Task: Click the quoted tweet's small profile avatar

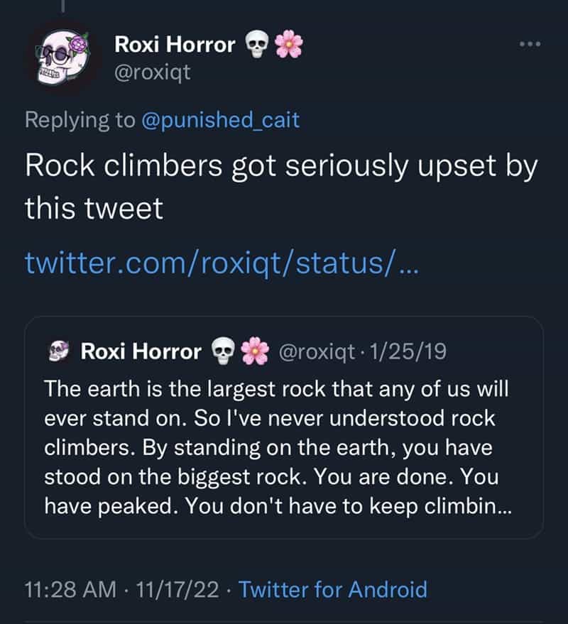Action: point(60,349)
